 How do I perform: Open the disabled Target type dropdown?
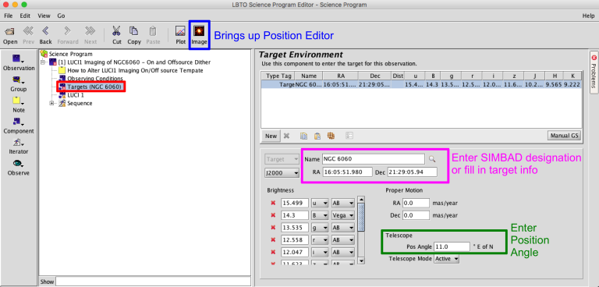pos(282,159)
